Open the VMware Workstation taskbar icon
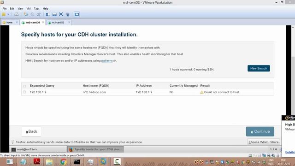This screenshot has height=166, width=295. pos(103,162)
